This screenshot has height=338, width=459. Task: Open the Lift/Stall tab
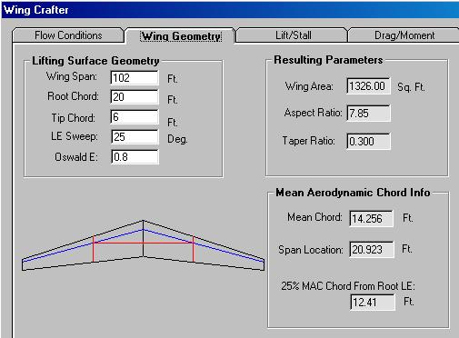tap(293, 35)
